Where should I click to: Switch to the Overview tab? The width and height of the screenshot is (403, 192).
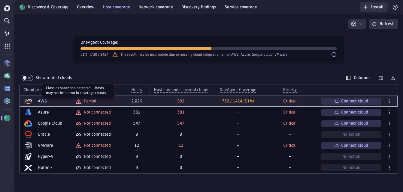click(x=86, y=7)
